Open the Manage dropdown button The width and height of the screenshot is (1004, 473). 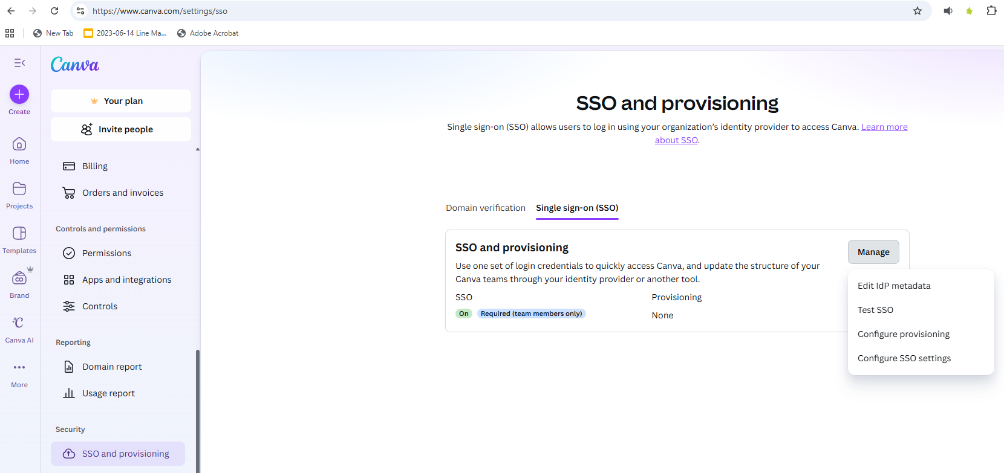tap(873, 252)
